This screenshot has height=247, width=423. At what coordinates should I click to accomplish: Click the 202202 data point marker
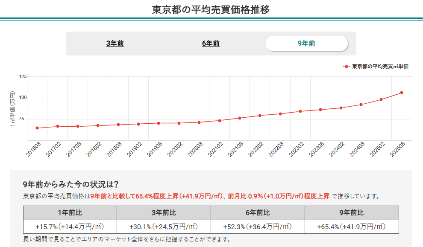pyautogui.click(x=260, y=116)
